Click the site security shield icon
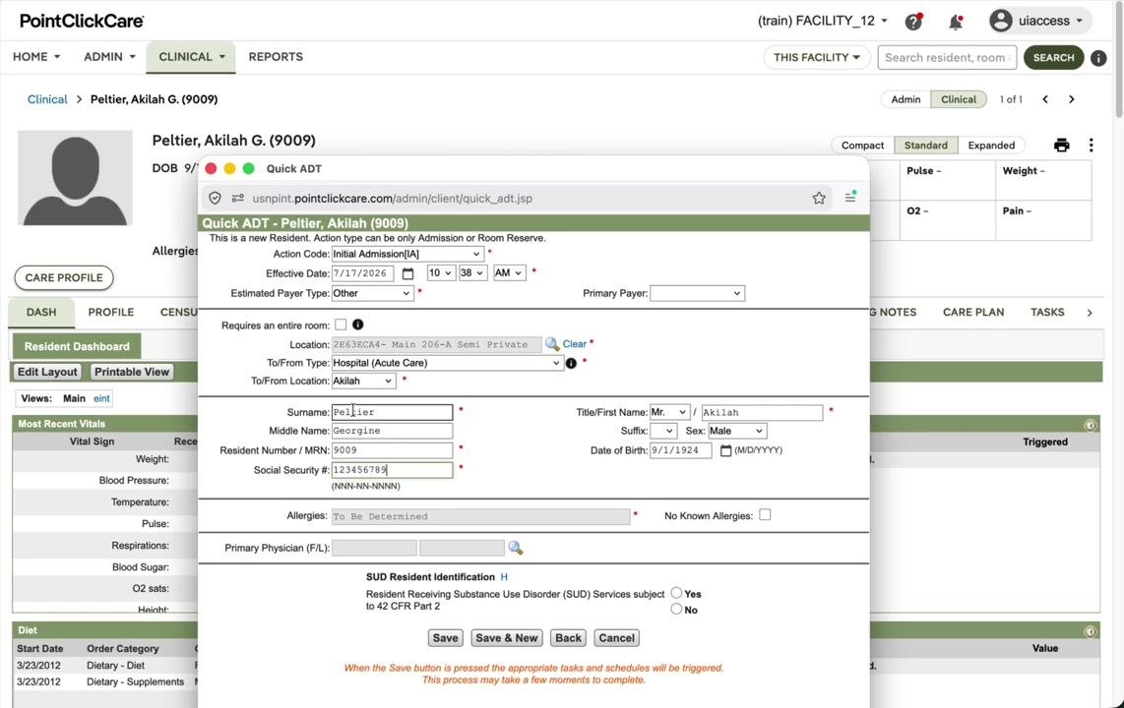The height and width of the screenshot is (708, 1124). pyautogui.click(x=215, y=199)
